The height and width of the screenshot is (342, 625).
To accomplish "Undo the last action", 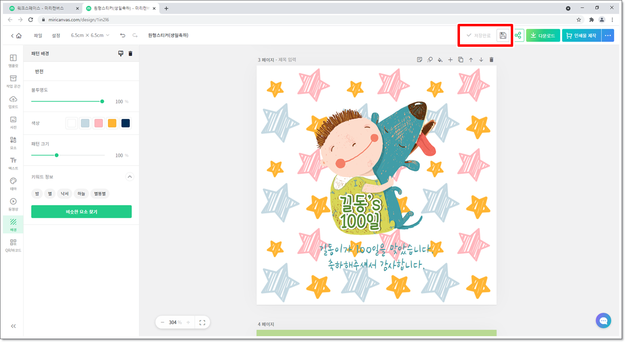I will point(123,36).
